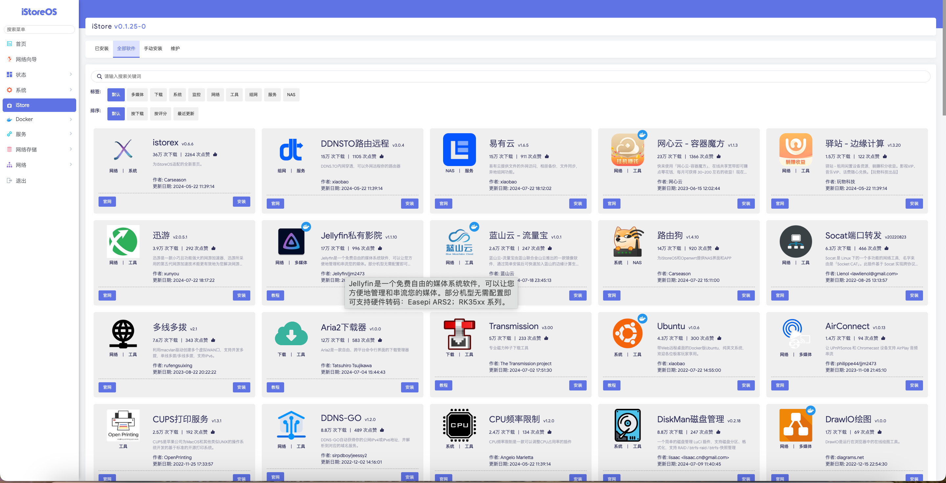Image resolution: width=946 pixels, height=483 pixels.
Task: Click the Aria2 cloud download icon
Action: [291, 333]
